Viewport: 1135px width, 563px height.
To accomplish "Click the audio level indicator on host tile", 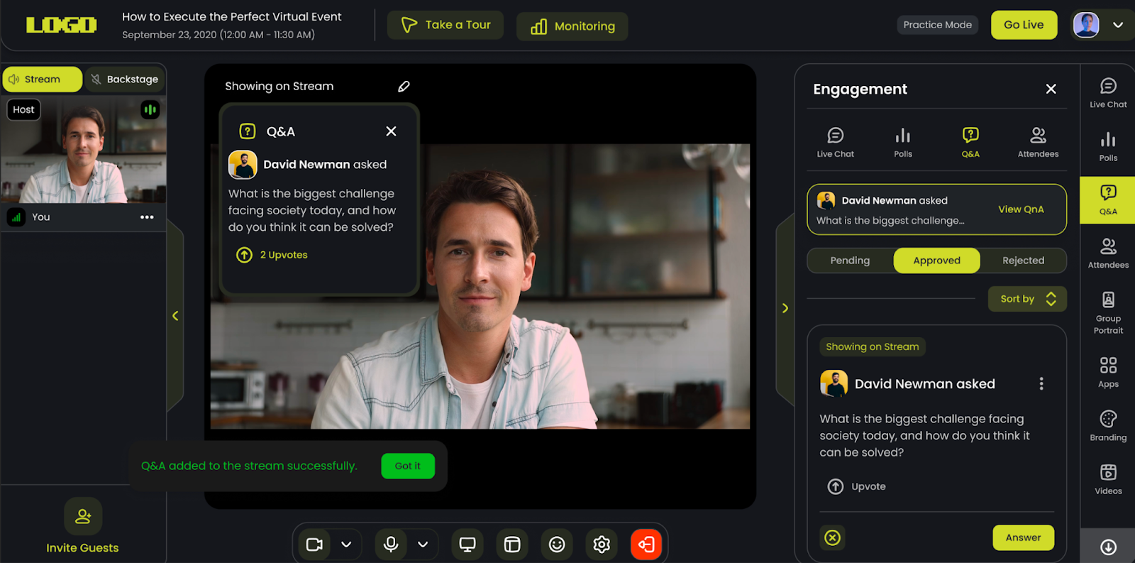I will pos(150,110).
